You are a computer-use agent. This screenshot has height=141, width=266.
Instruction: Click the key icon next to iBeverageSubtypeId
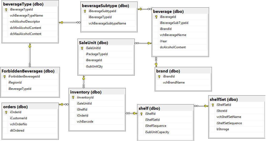[x=85, y=11]
